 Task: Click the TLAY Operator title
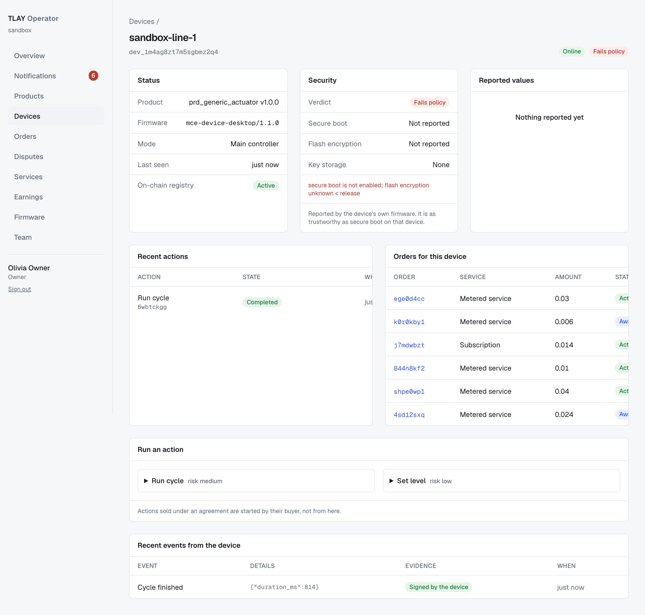point(33,18)
